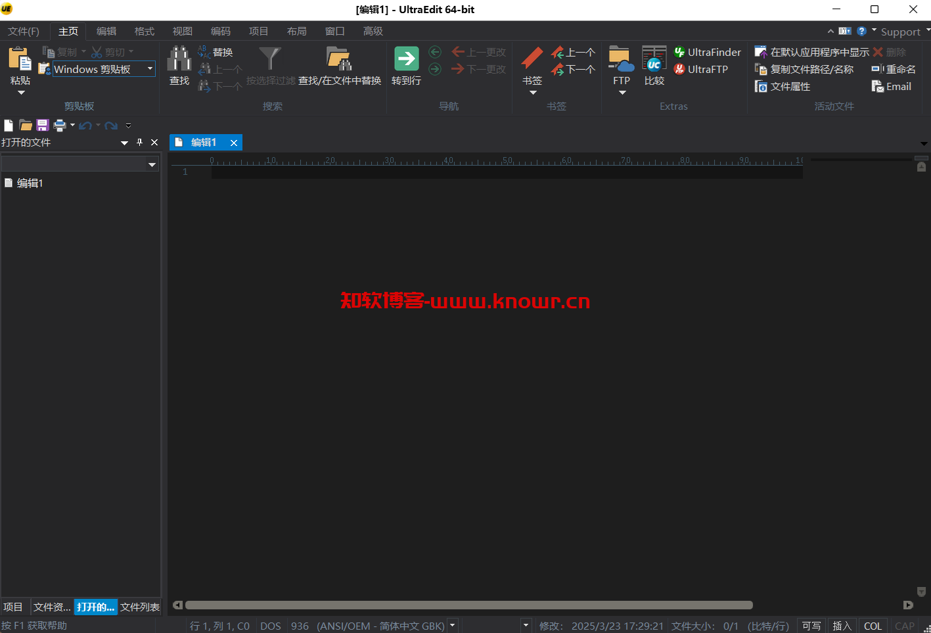The width and height of the screenshot is (931, 633).
Task: Click the Replace icon
Action: (x=216, y=52)
